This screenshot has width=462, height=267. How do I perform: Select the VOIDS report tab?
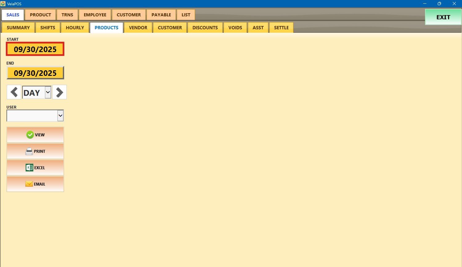[x=235, y=28]
